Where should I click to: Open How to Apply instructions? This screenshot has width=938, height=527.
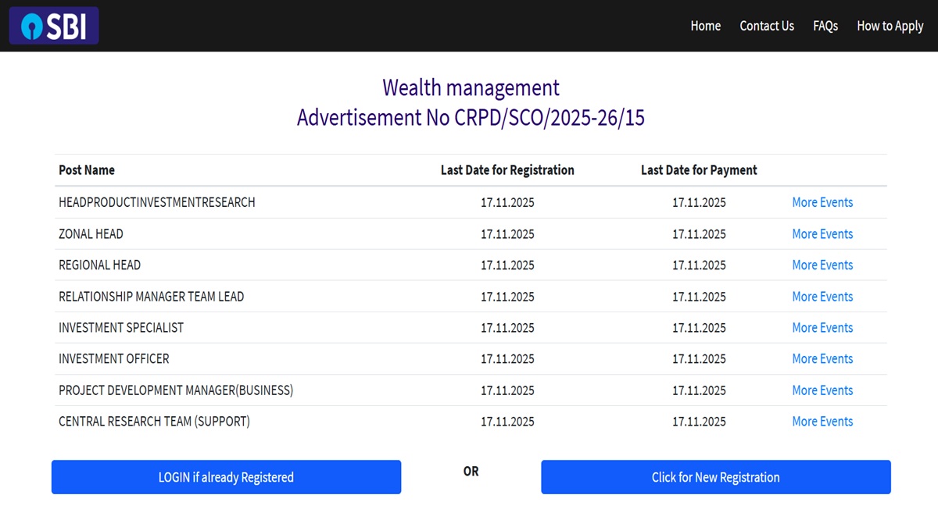click(890, 26)
